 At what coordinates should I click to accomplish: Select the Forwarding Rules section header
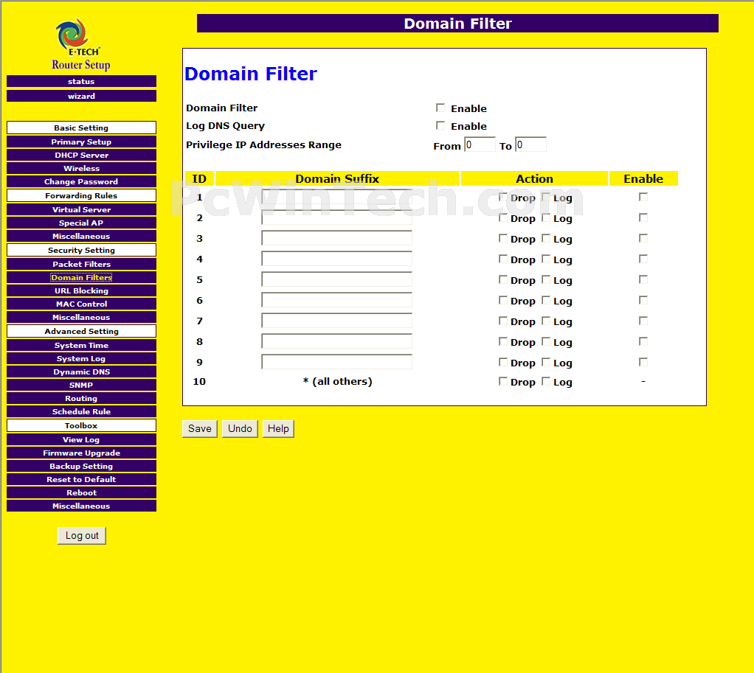click(81, 195)
